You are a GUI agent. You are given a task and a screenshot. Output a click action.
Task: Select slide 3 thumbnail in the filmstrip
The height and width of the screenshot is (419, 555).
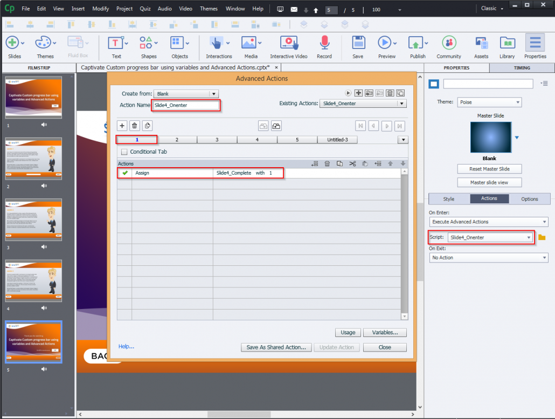(34, 219)
